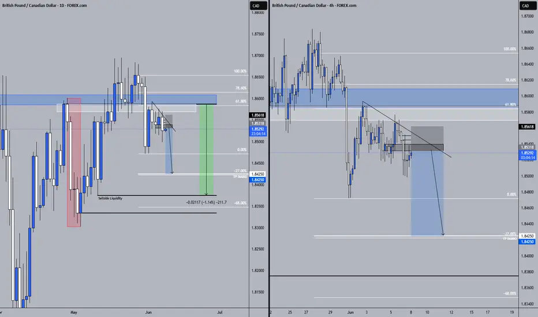The height and width of the screenshot is (317, 538).
Task: Click the '0.00%' Fibonacci label on the 4h chart
Action: point(511,194)
